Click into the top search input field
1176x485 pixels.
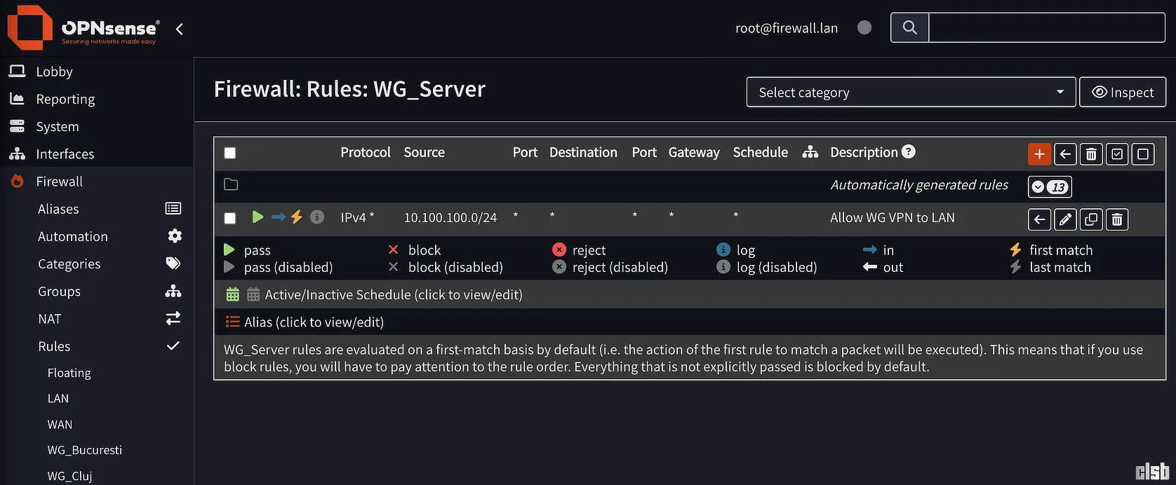(1045, 28)
